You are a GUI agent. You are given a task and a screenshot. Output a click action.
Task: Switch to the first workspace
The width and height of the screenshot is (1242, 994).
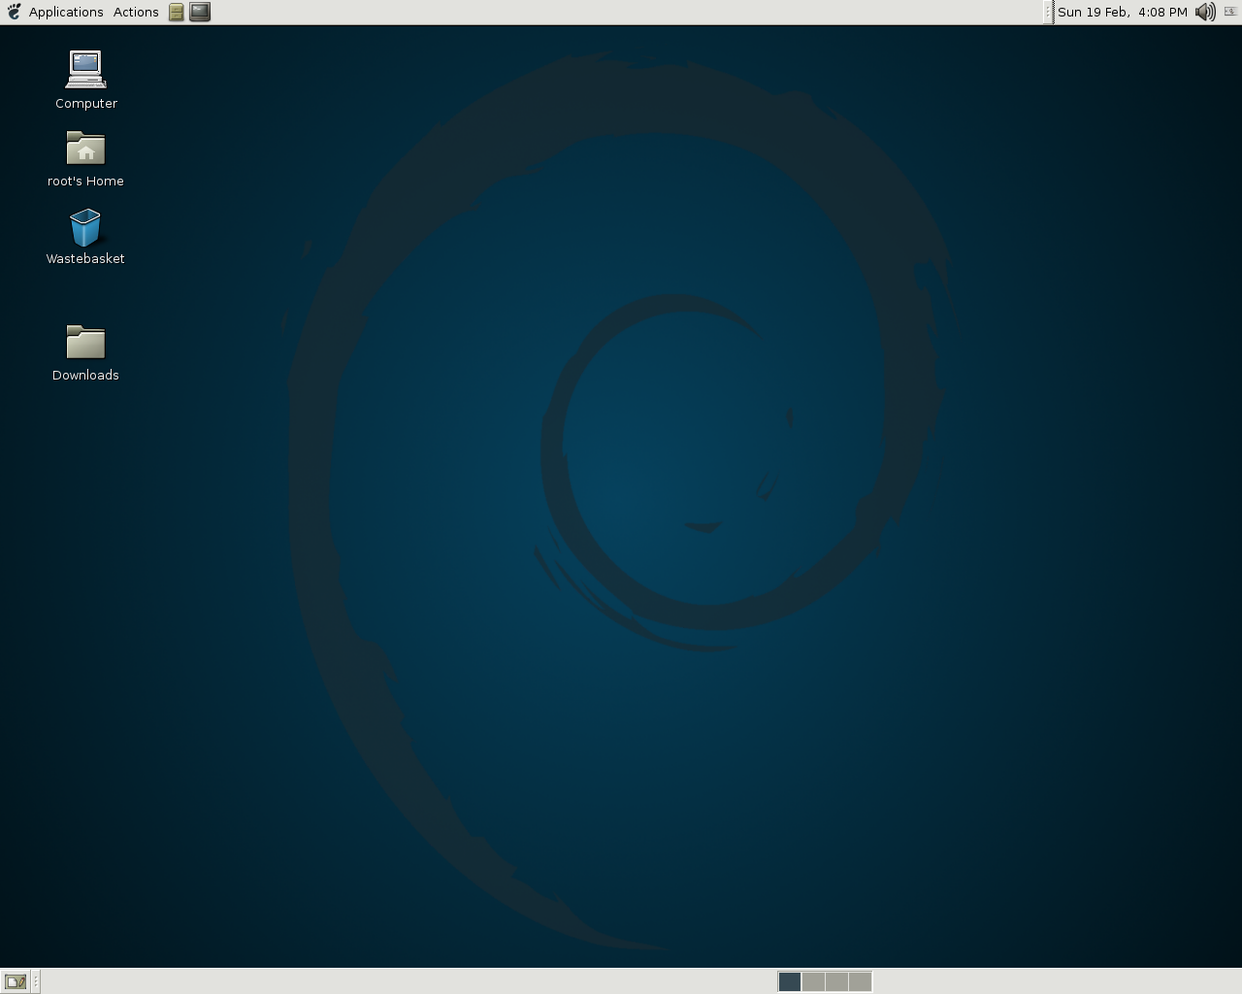click(x=790, y=981)
